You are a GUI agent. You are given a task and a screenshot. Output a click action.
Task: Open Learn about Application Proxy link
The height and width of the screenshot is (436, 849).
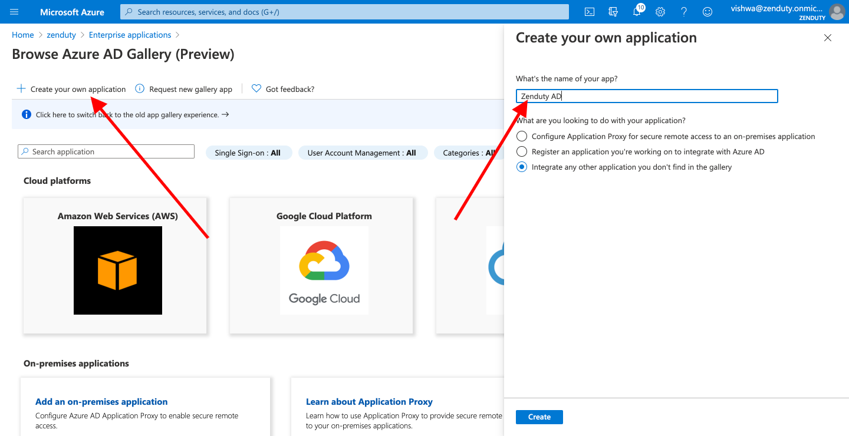coord(369,402)
